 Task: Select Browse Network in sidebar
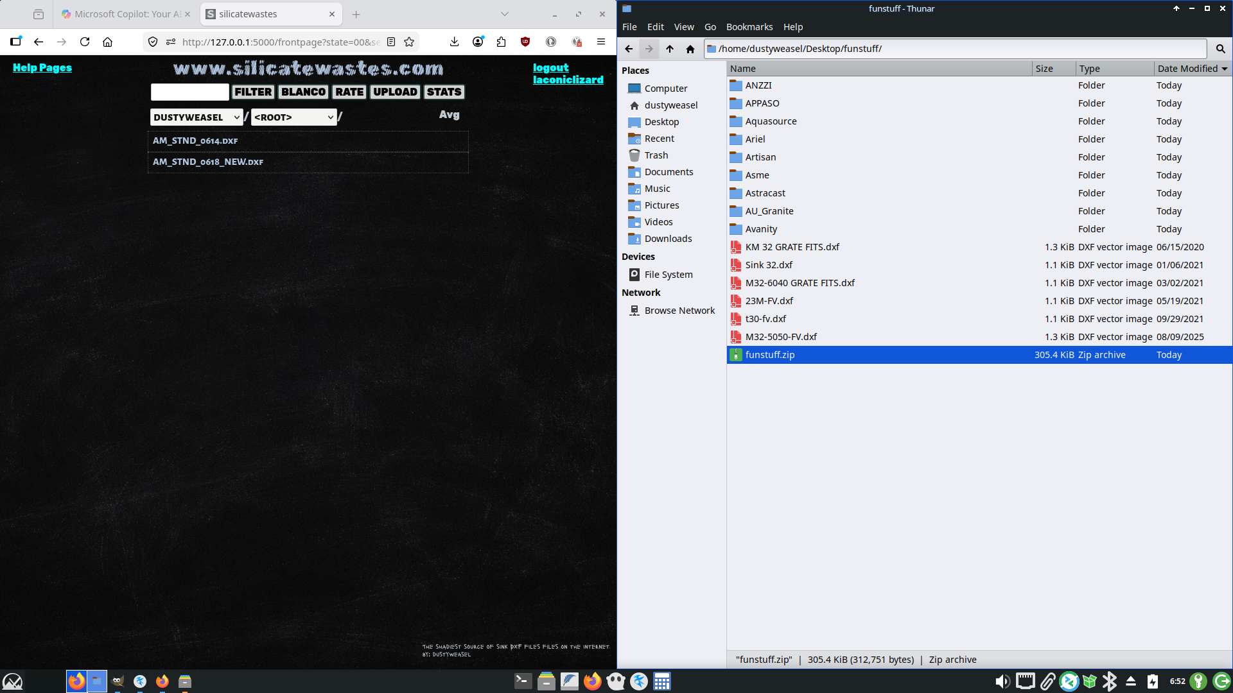coord(679,311)
